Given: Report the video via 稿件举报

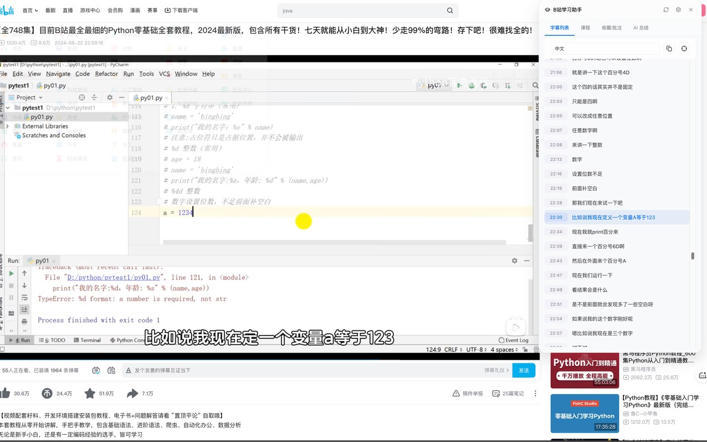Looking at the screenshot, I should tap(467, 393).
